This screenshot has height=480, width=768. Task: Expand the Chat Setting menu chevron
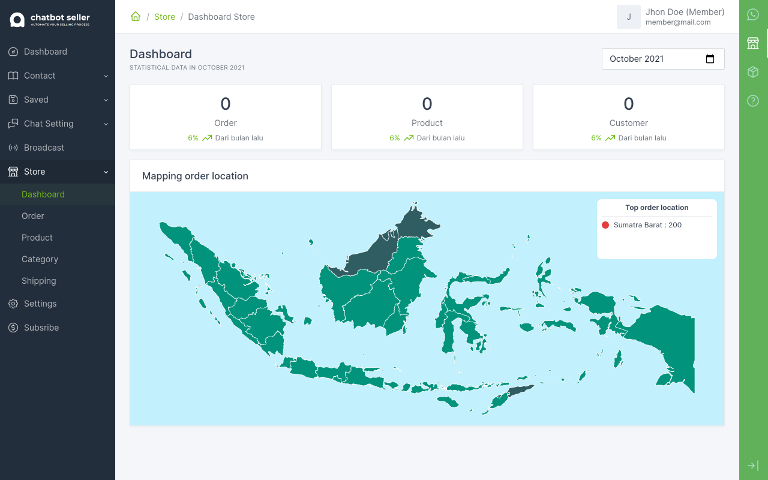(106, 124)
